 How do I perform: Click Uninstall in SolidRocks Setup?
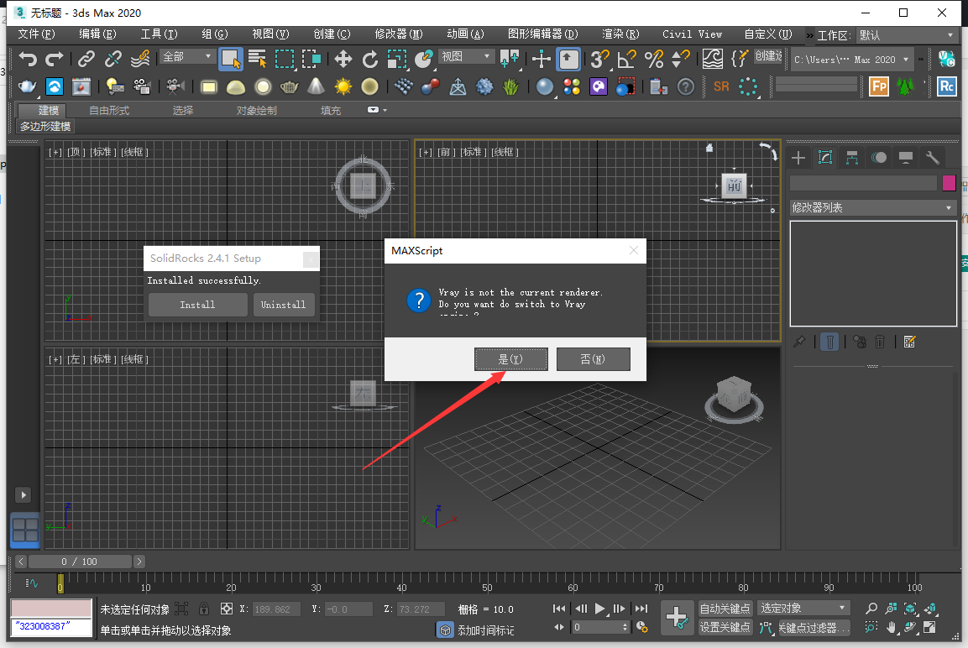pyautogui.click(x=284, y=305)
